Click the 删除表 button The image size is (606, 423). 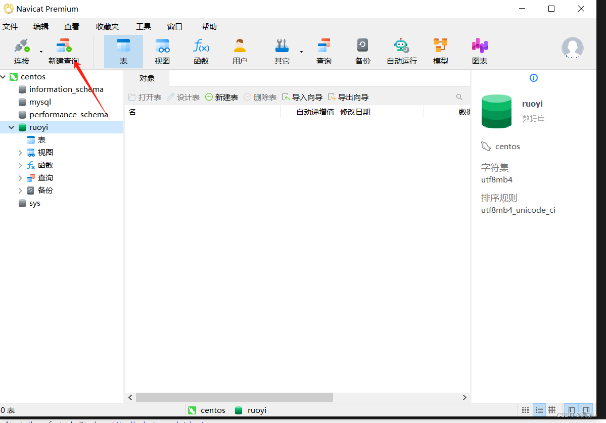[x=260, y=97]
